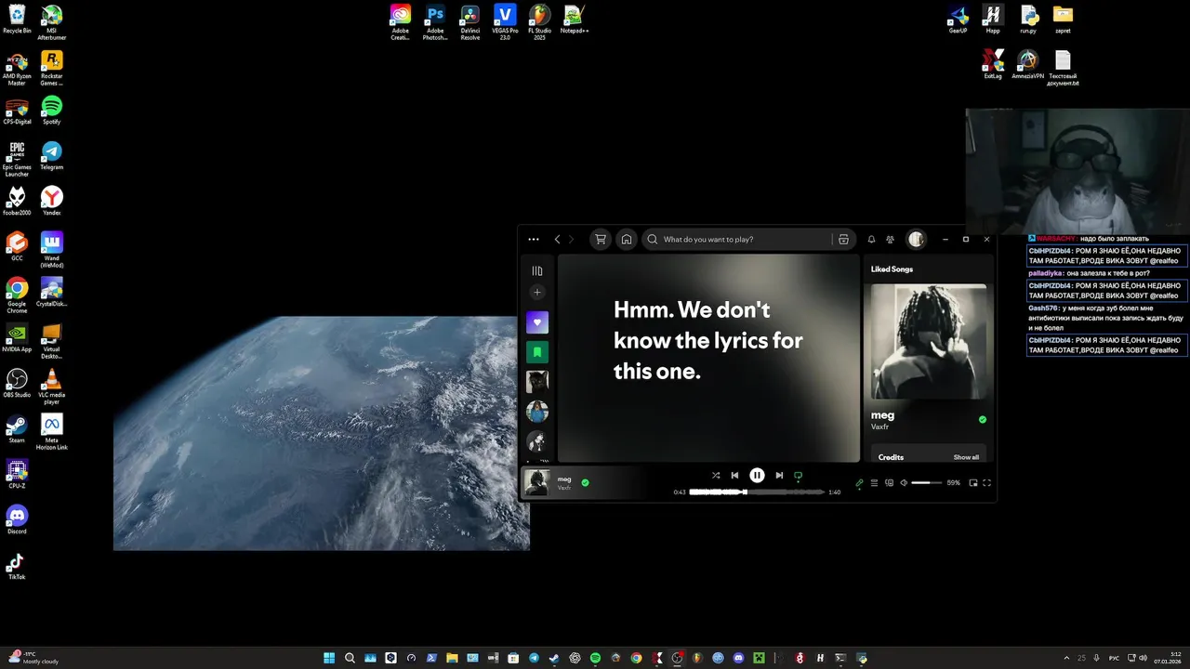Click 'meg' song title in right panel
Image resolution: width=1190 pixels, height=669 pixels.
coord(882,415)
